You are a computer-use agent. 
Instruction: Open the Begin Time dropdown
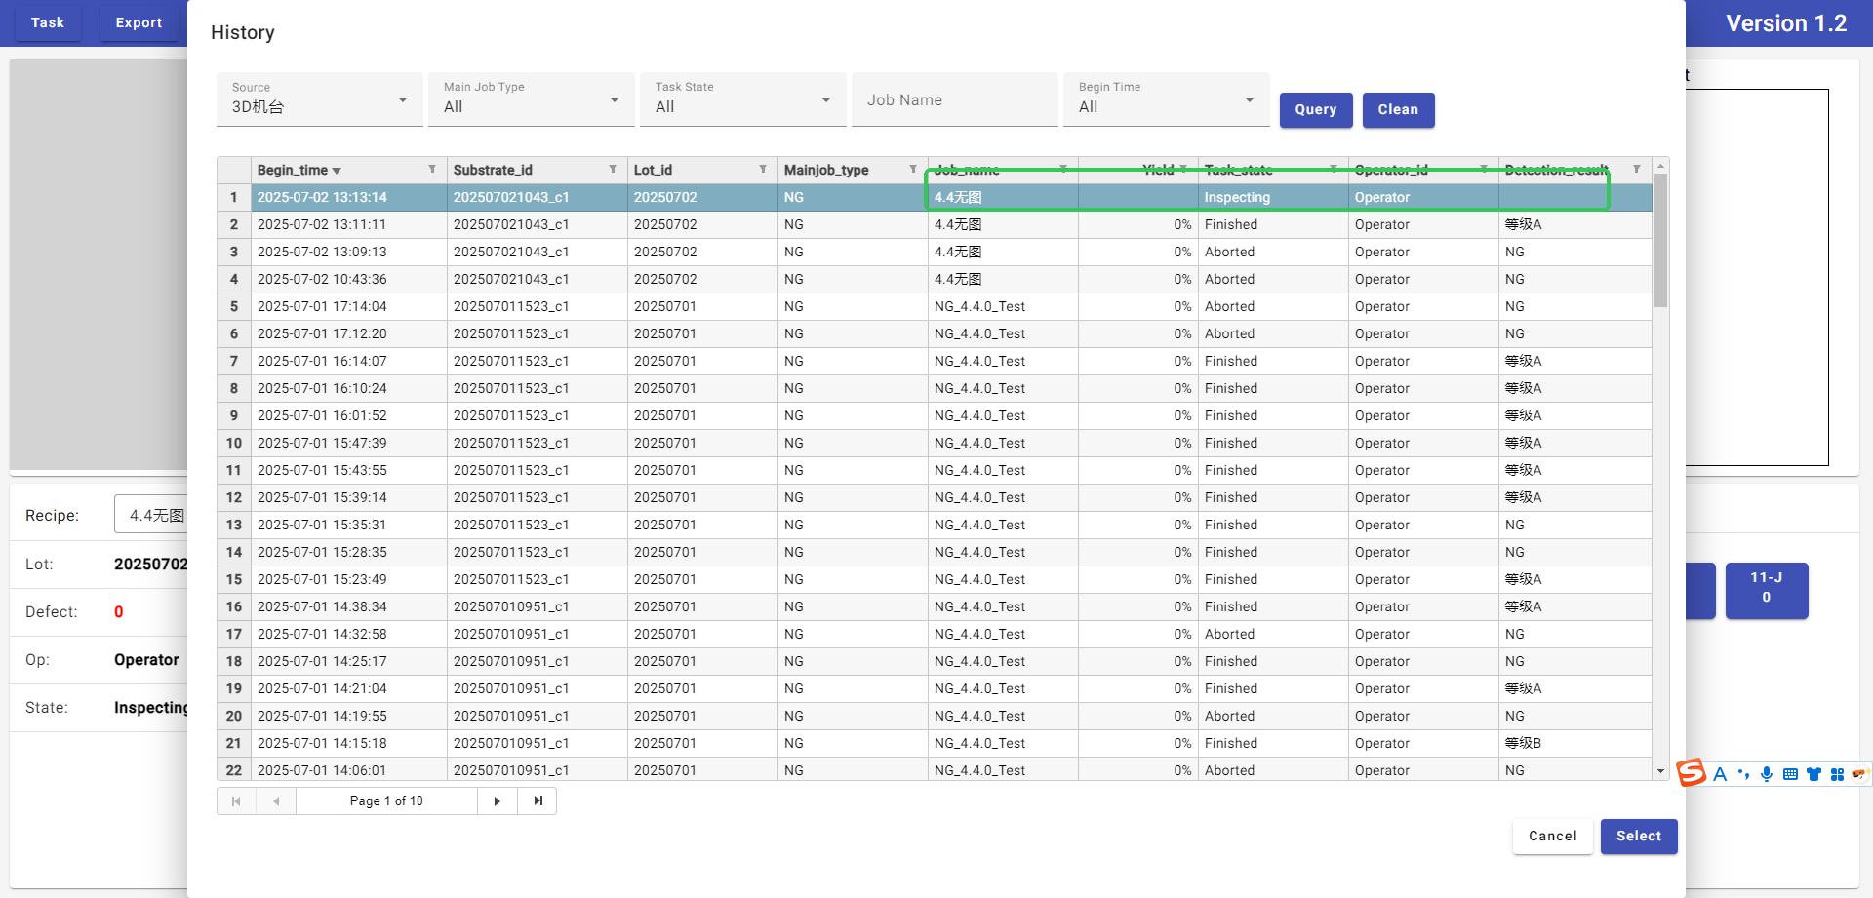1167,100
